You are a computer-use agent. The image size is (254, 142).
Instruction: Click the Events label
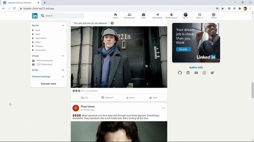[x=35, y=70]
